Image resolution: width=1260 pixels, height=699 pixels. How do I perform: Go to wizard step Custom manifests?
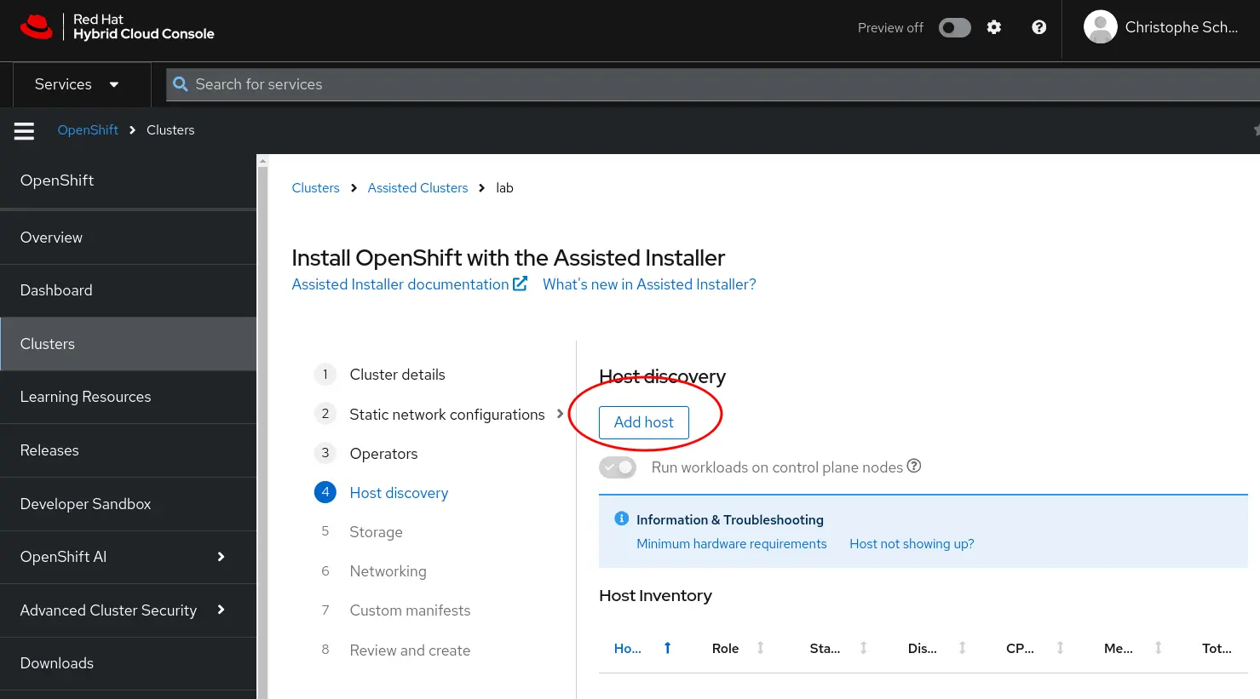(410, 610)
